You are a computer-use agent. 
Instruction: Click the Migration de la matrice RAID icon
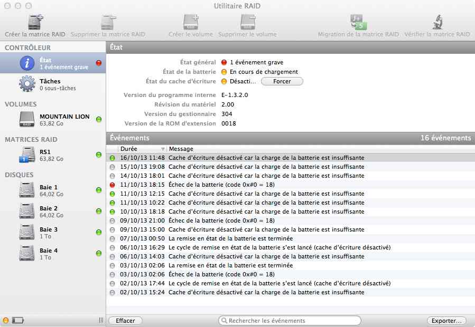click(x=358, y=22)
